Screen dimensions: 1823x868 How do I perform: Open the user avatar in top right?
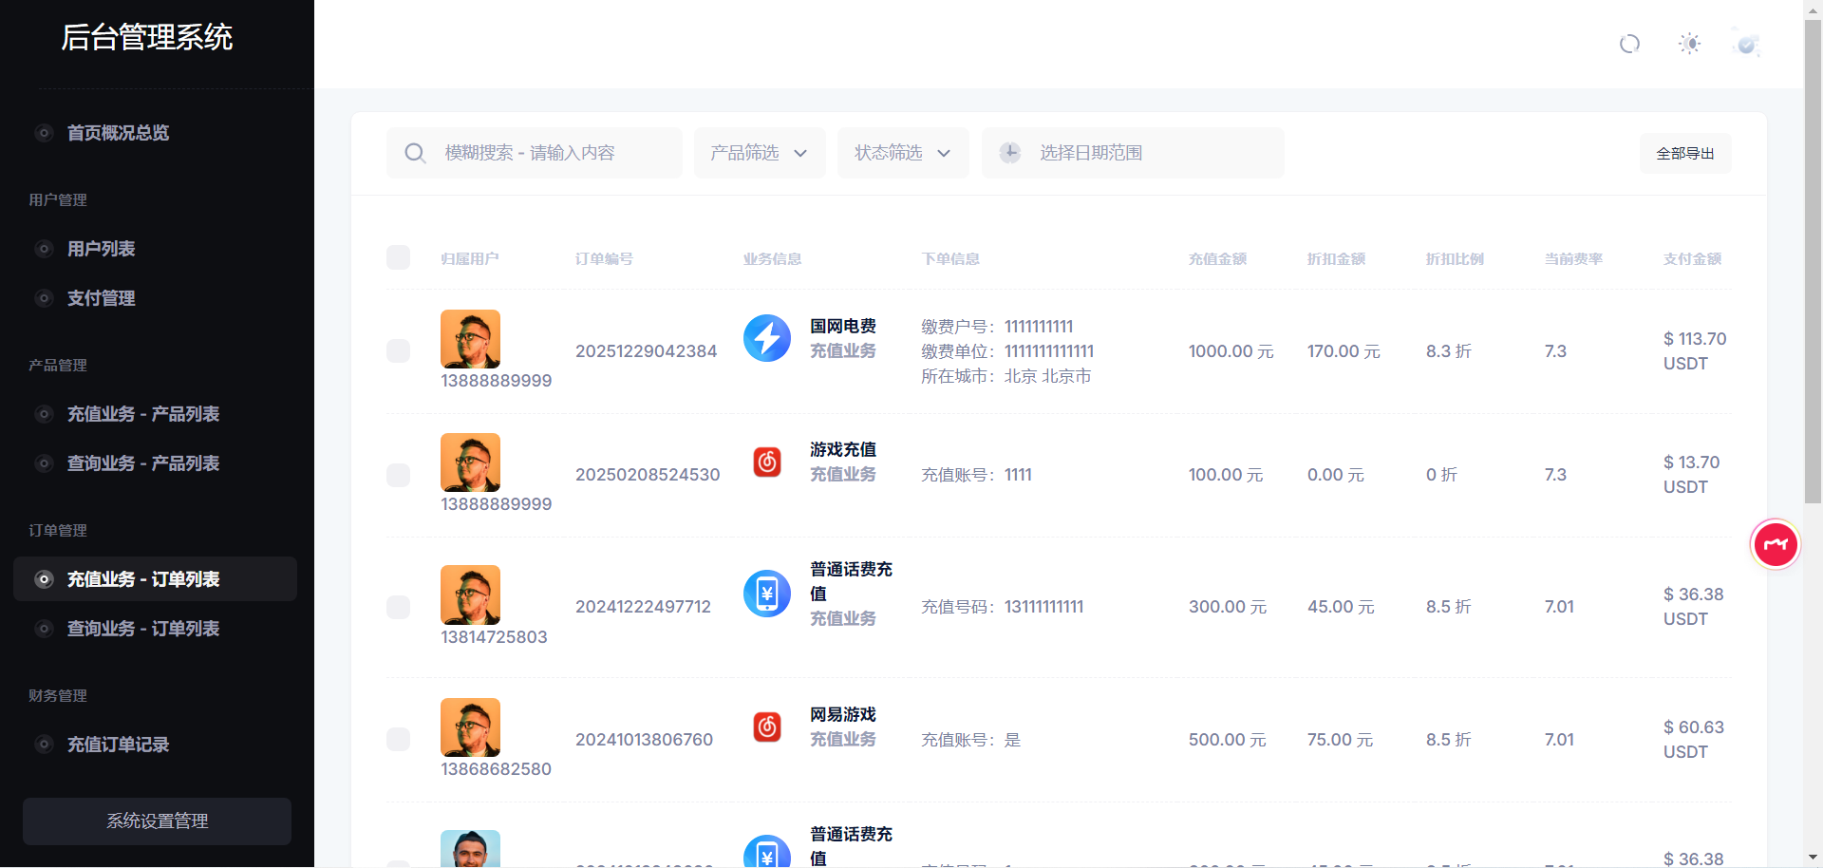pos(1746,44)
